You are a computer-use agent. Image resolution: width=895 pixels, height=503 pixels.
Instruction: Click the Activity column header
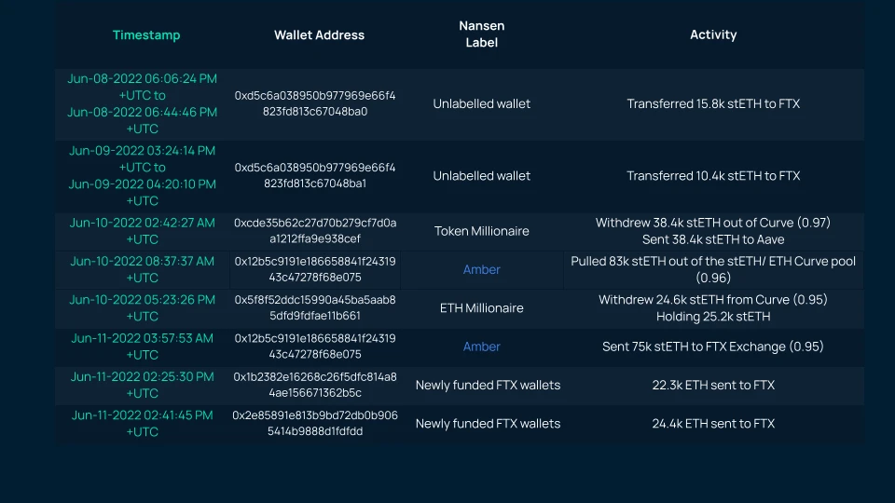[x=713, y=34]
